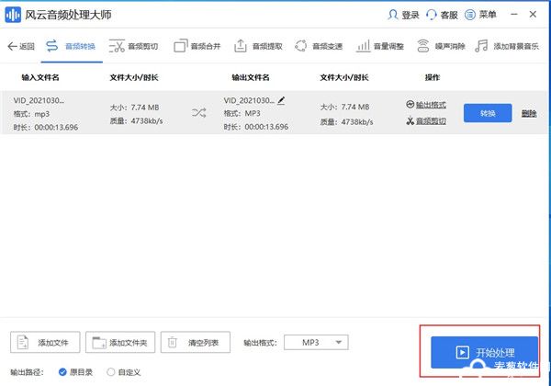Click the 添加文件 button

45,342
